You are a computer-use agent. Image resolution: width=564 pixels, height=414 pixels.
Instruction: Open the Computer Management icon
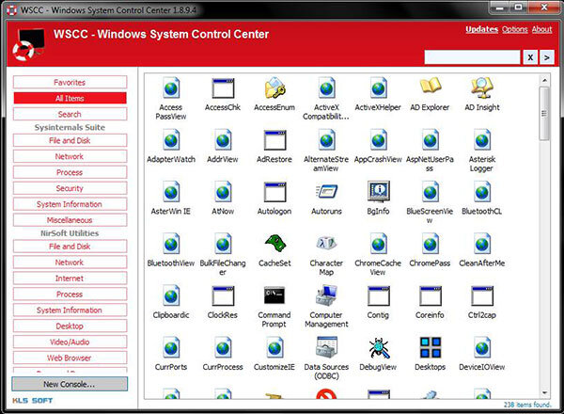326,295
